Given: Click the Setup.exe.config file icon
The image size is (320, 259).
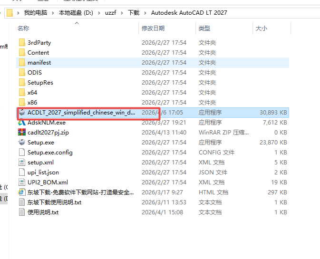Looking at the screenshot, I should [22, 153].
